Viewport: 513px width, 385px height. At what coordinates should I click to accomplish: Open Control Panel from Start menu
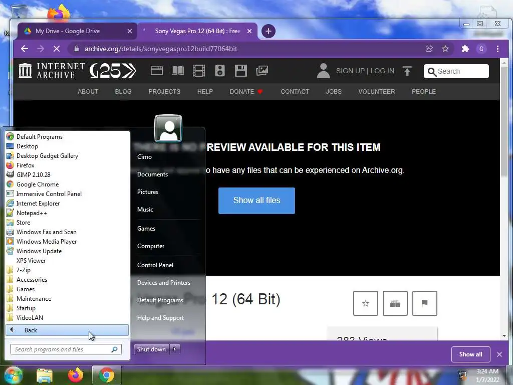pyautogui.click(x=155, y=265)
